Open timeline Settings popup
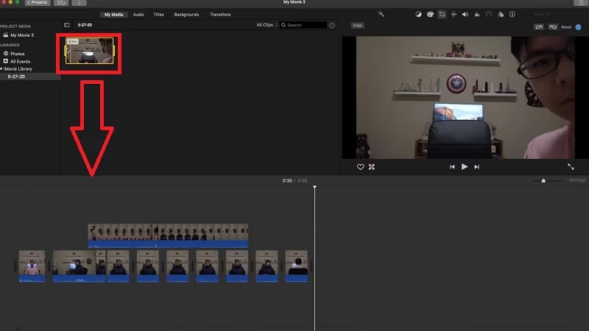589x331 pixels. coord(577,180)
